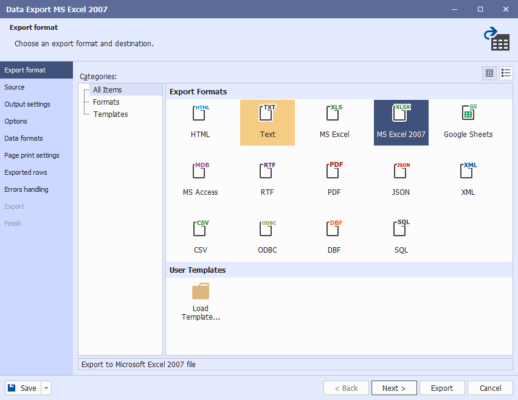Viewport: 518px width, 400px height.
Task: Pick the MS Excel 2007 XLSX format
Action: 401,122
